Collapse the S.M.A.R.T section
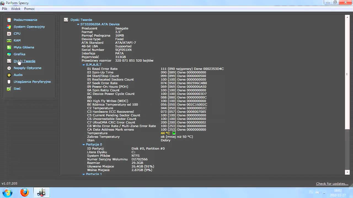 click(84, 65)
